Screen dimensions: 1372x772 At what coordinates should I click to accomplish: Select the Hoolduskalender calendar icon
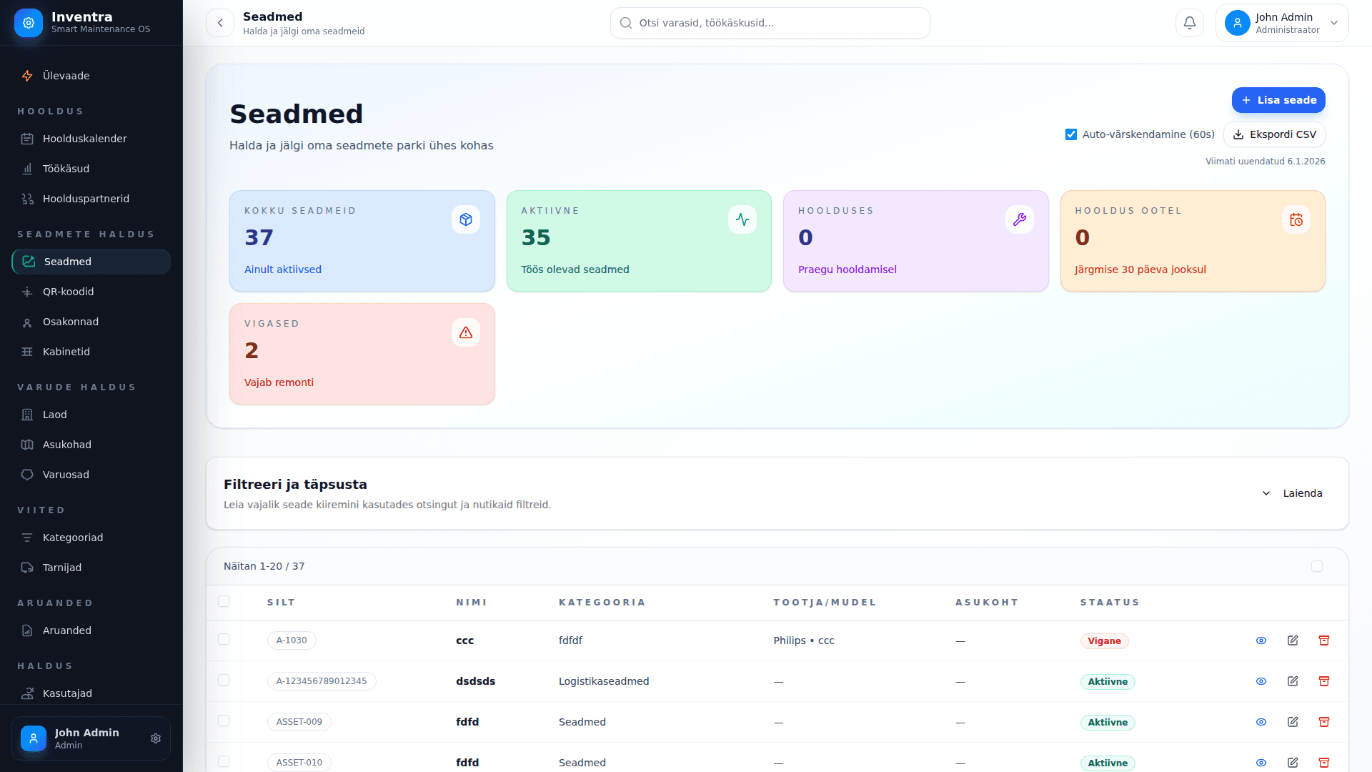tap(27, 139)
